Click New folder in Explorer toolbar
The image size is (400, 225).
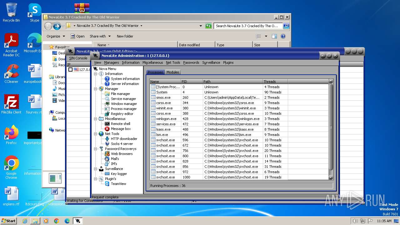(125, 36)
